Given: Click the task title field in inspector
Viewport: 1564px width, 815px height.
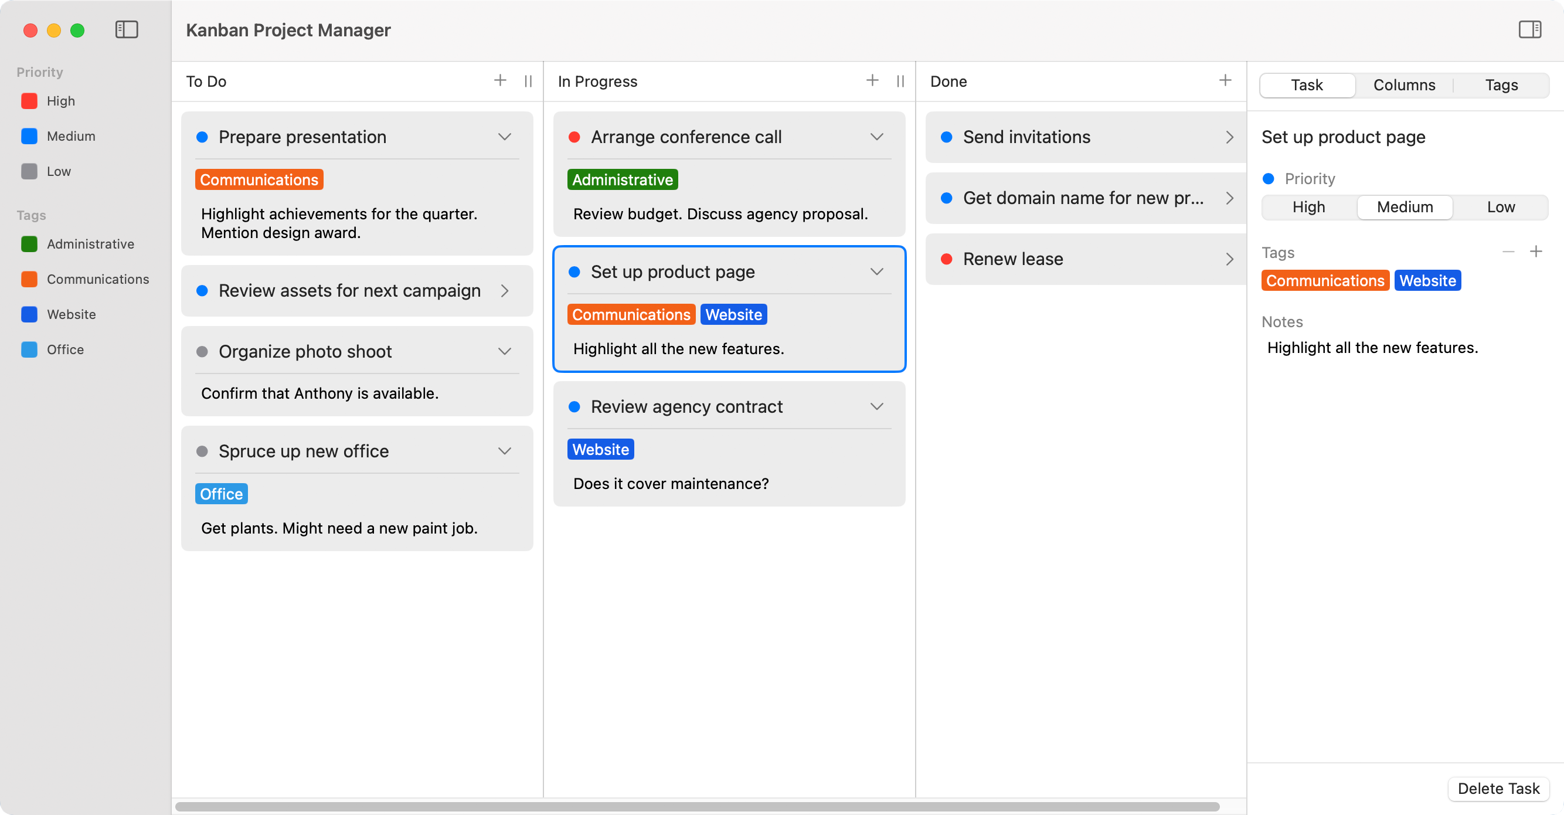Looking at the screenshot, I should [1343, 137].
